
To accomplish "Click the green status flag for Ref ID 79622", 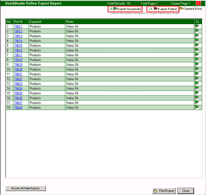I will click(x=197, y=79).
